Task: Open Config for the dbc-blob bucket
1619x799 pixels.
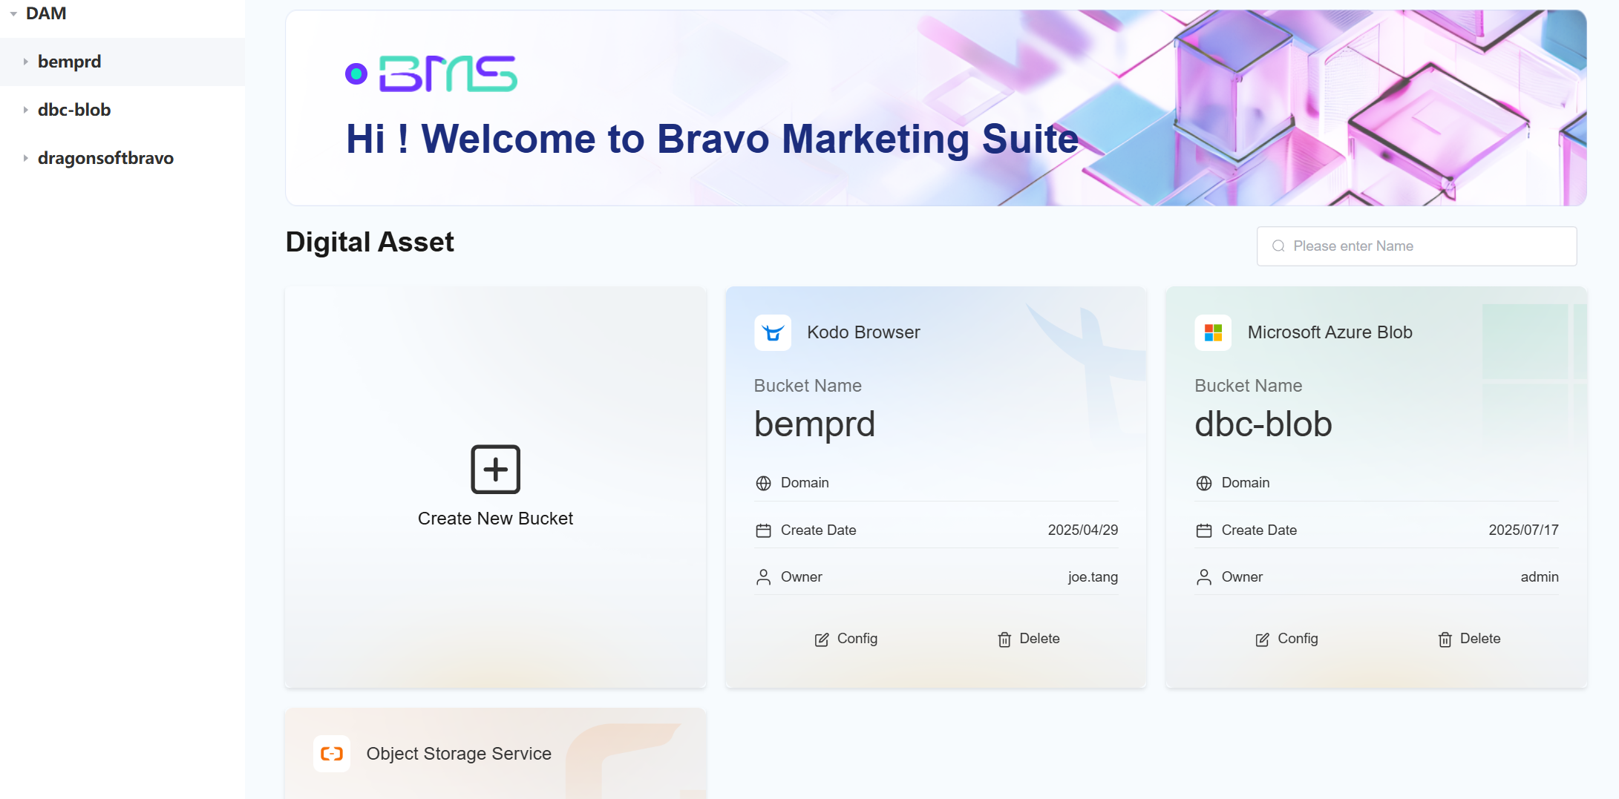Action: pyautogui.click(x=1287, y=639)
